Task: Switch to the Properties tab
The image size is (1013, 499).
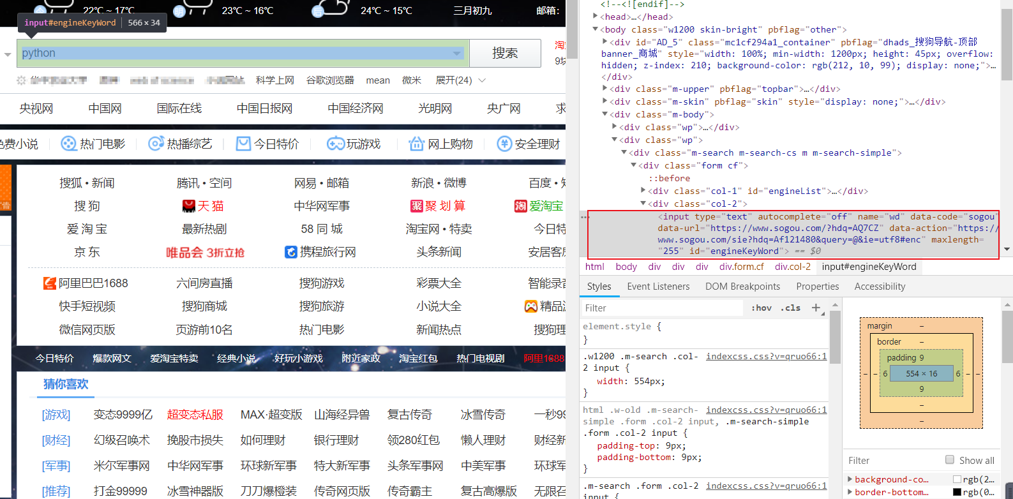Action: pyautogui.click(x=818, y=287)
